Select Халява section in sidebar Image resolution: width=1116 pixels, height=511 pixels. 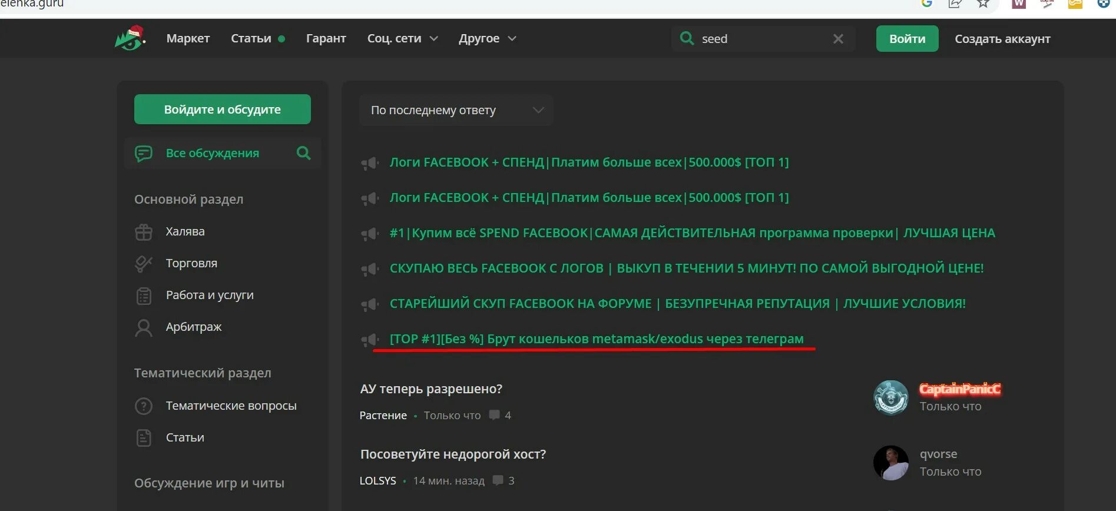tap(185, 231)
